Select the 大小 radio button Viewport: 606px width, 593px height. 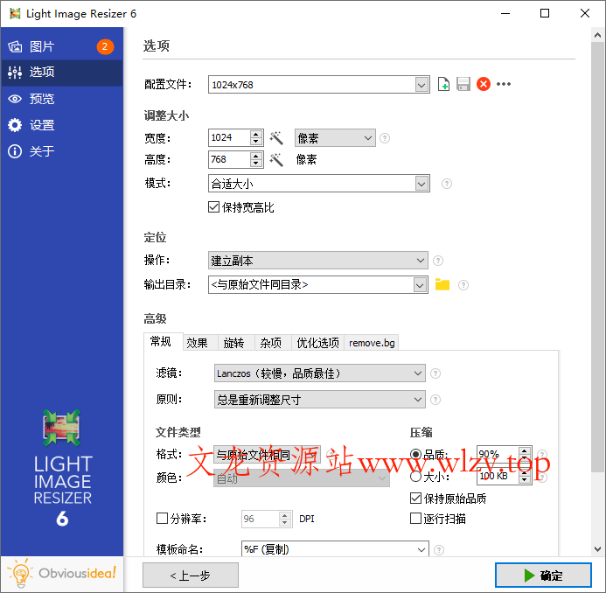pyautogui.click(x=415, y=477)
